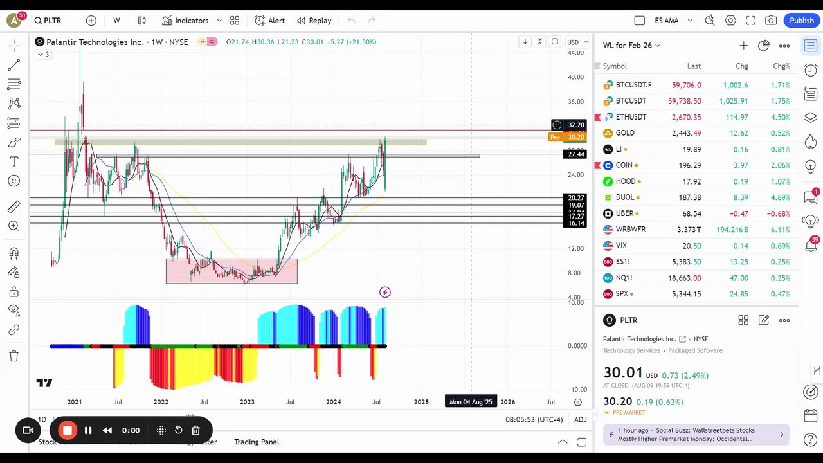The width and height of the screenshot is (823, 463).
Task: Click the down arrow chart pane button
Action: [525, 42]
